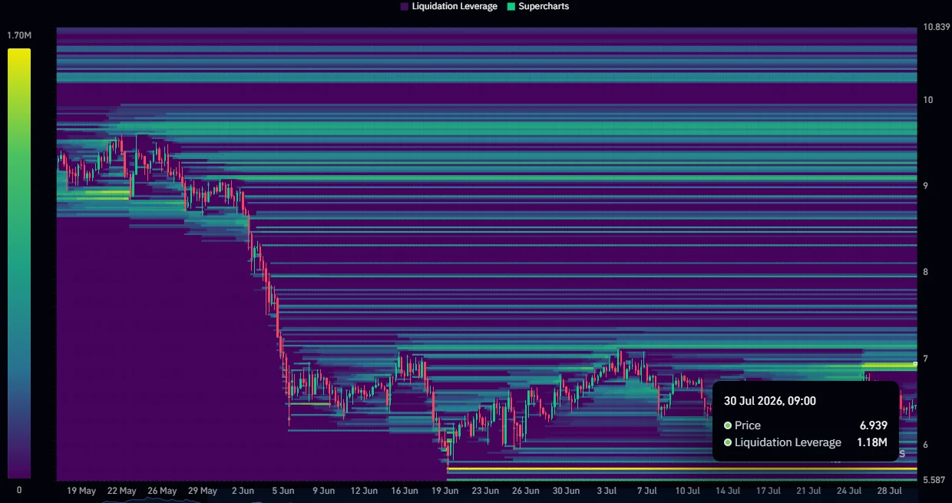
Task: Click the bright yellow liquidation band below 6
Action: click(x=682, y=468)
